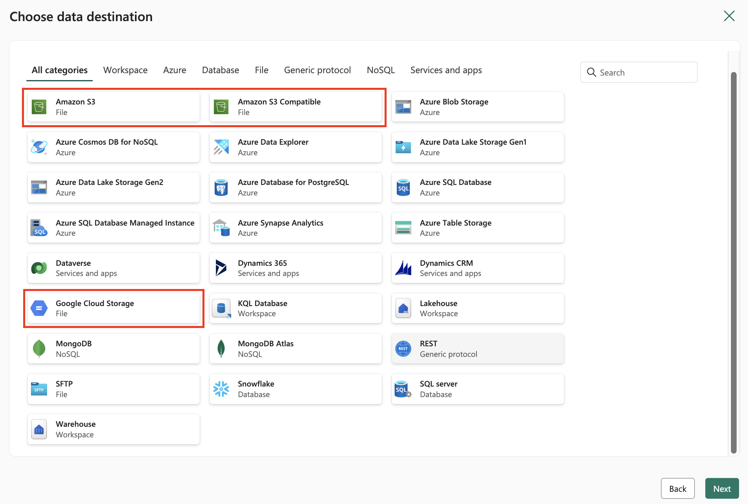Click the KQL Database icon
Screen dimensions: 748x504
(221, 308)
